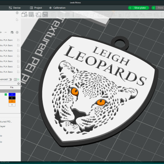Screen dimensions: 164x164
Task: Select the orange filament swatch labeled 7
Action: click(x=12, y=101)
